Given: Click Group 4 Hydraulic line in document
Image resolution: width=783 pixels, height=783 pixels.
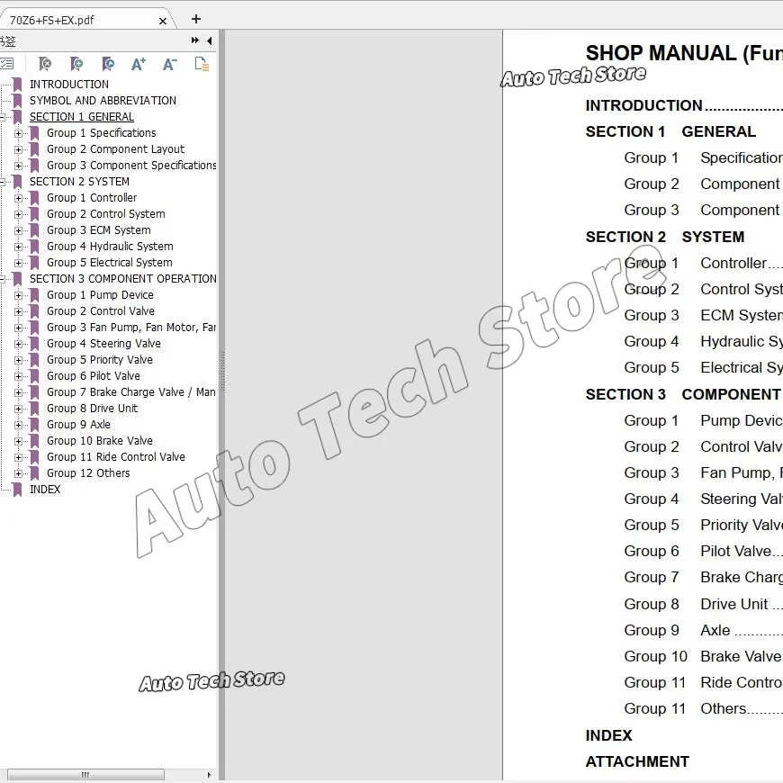Looking at the screenshot, I should (x=703, y=342).
